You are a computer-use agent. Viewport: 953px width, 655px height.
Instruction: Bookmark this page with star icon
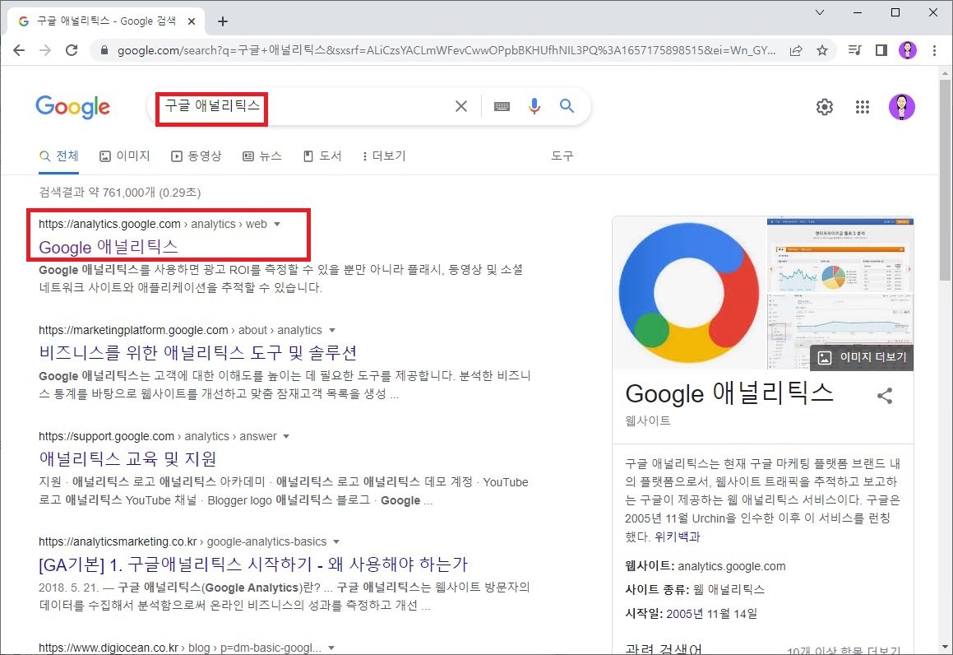click(x=821, y=50)
